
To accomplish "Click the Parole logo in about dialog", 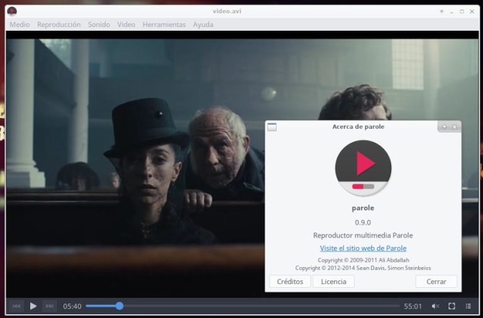I will 363,168.
